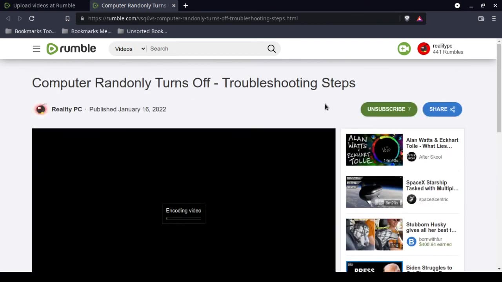Open the Brave wallet icon

coord(481,18)
